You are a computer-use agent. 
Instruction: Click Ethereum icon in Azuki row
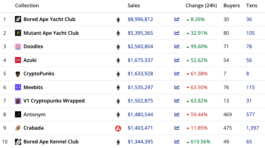118,60
